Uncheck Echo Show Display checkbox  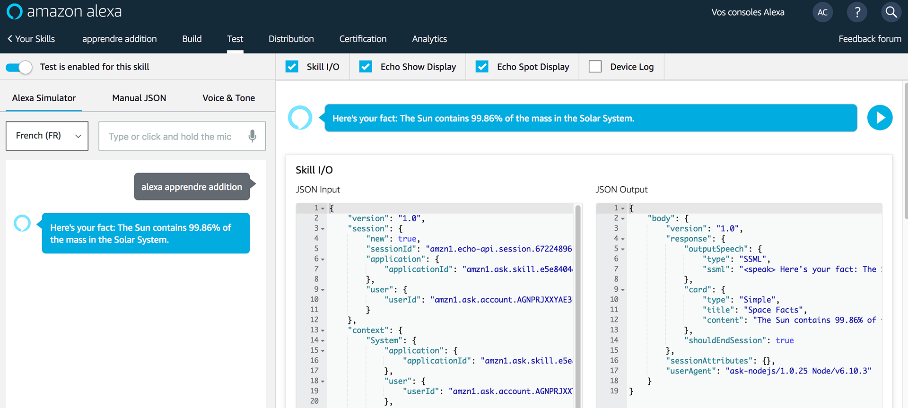(366, 67)
